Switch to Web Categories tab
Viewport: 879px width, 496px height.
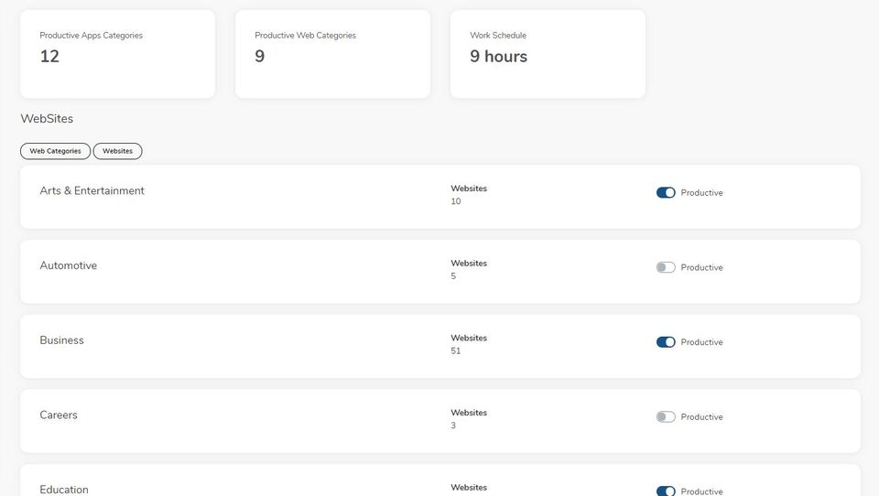tap(55, 151)
